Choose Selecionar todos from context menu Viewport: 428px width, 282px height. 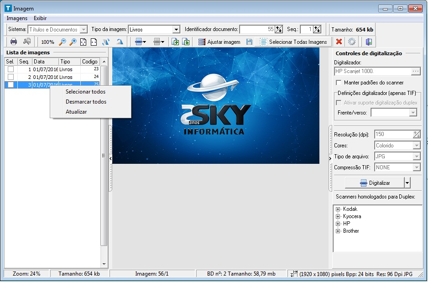pos(85,92)
